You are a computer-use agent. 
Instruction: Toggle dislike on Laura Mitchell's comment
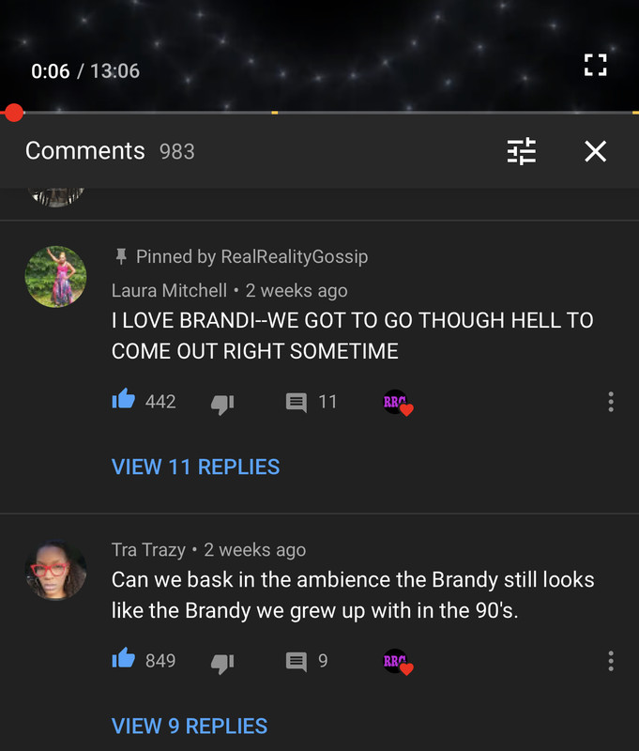(x=222, y=405)
